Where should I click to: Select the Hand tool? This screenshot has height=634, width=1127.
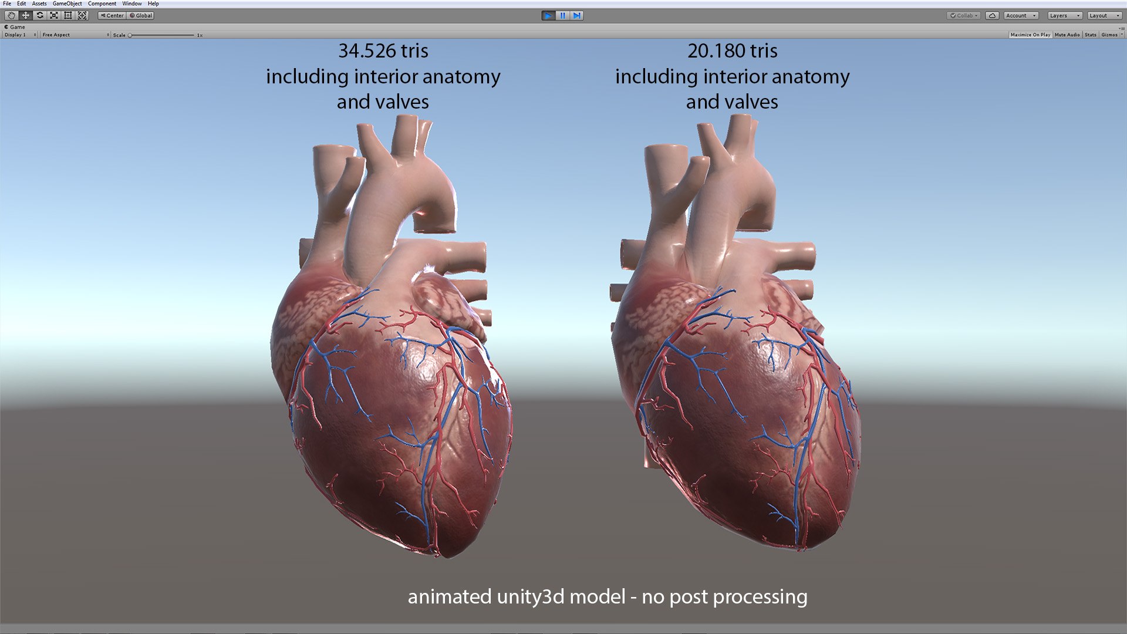[11, 15]
